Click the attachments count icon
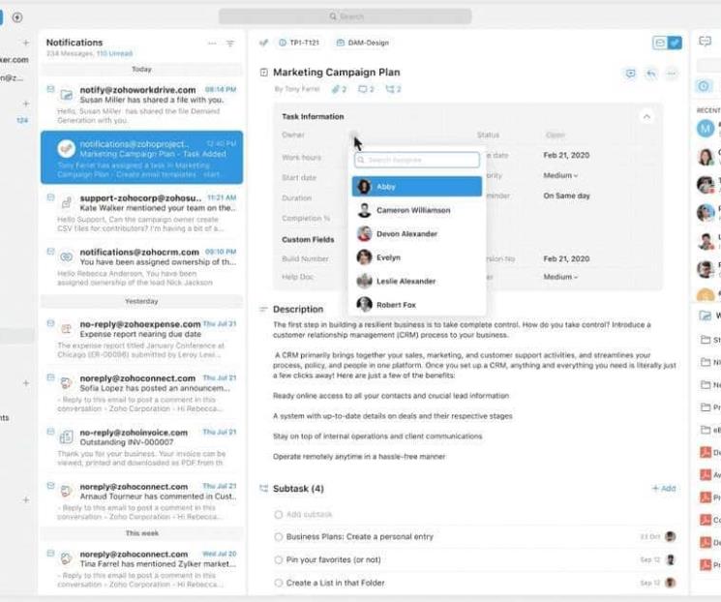Screen dimensions: 721x602 339,89
